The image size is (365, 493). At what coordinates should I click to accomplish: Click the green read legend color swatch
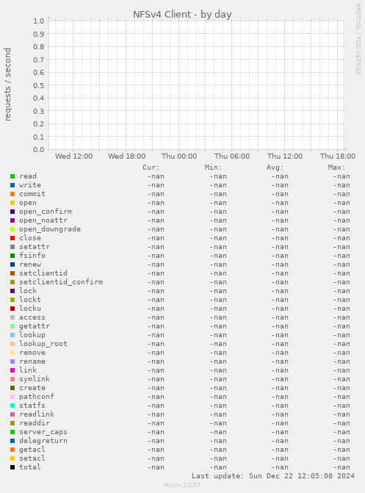point(12,176)
